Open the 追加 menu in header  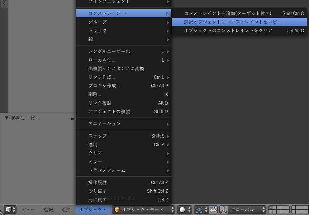[66, 210]
